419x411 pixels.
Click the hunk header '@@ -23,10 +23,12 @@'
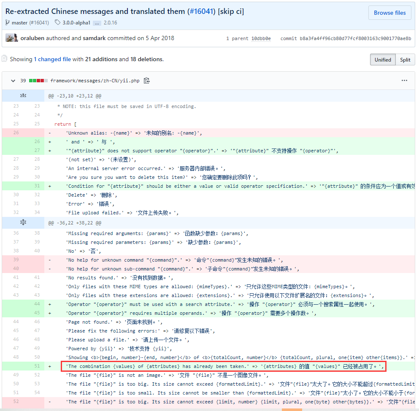(75, 96)
